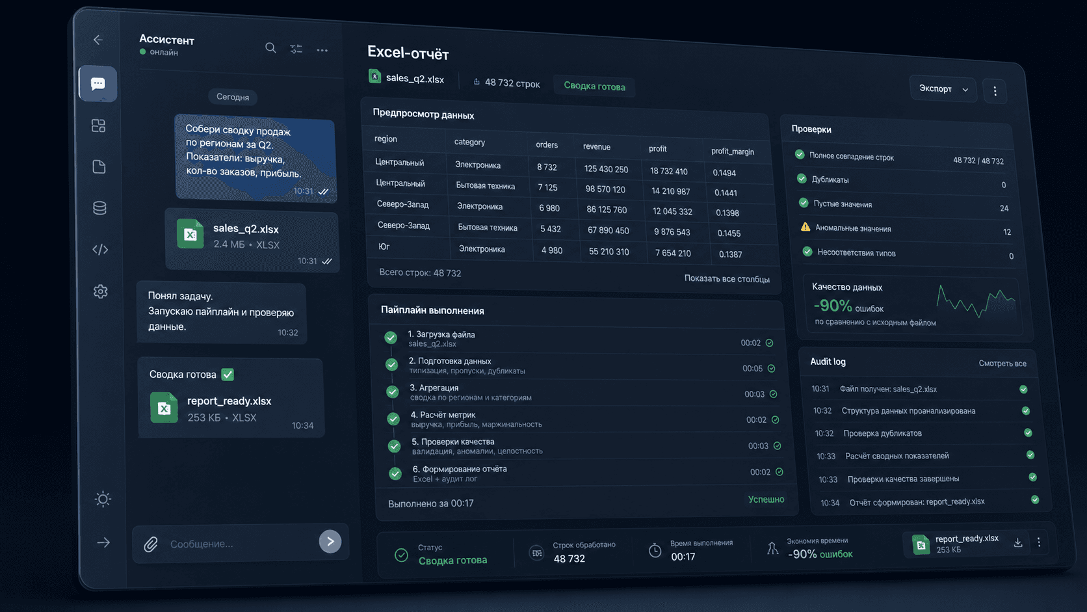Click the Excel file icon in report header
Image resolution: width=1087 pixels, height=612 pixels.
click(374, 77)
